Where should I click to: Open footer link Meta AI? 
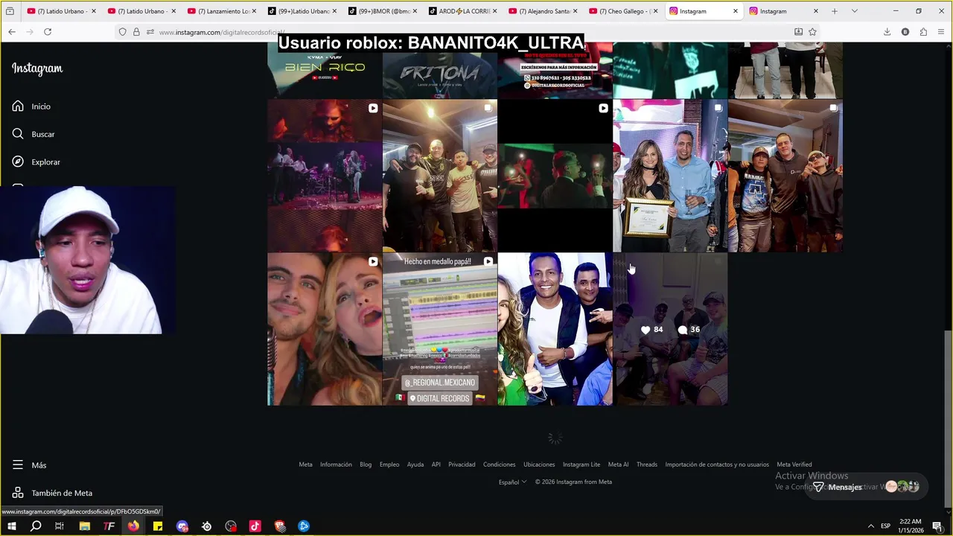(x=618, y=465)
